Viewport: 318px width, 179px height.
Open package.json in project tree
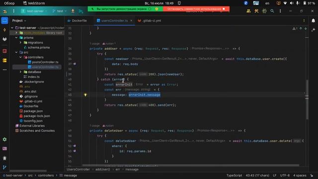point(31,111)
